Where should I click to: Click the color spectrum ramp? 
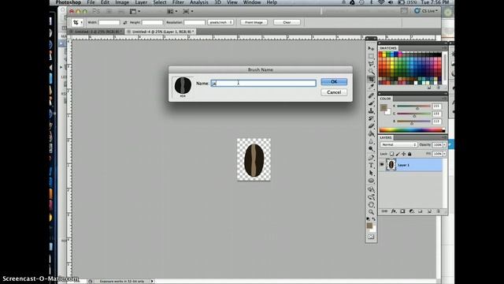412,130
